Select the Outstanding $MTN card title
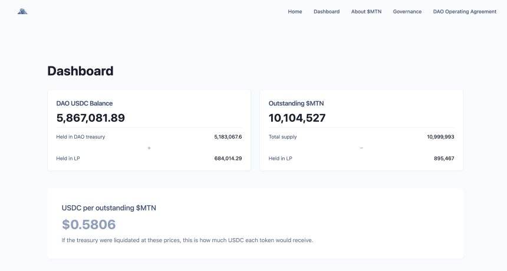The image size is (507, 271). tap(296, 103)
